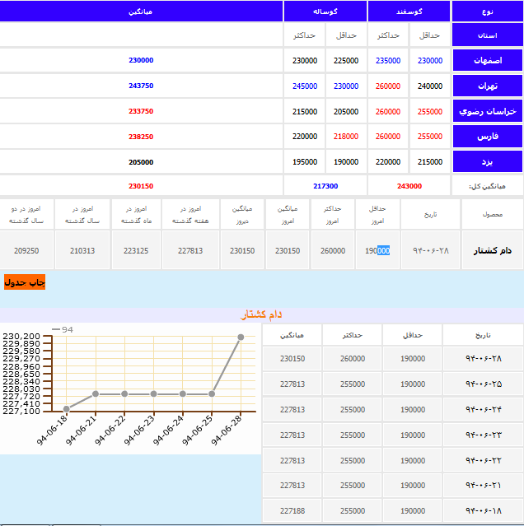Click the میانگین دیروز column header
524x526 pixels.
242,214
